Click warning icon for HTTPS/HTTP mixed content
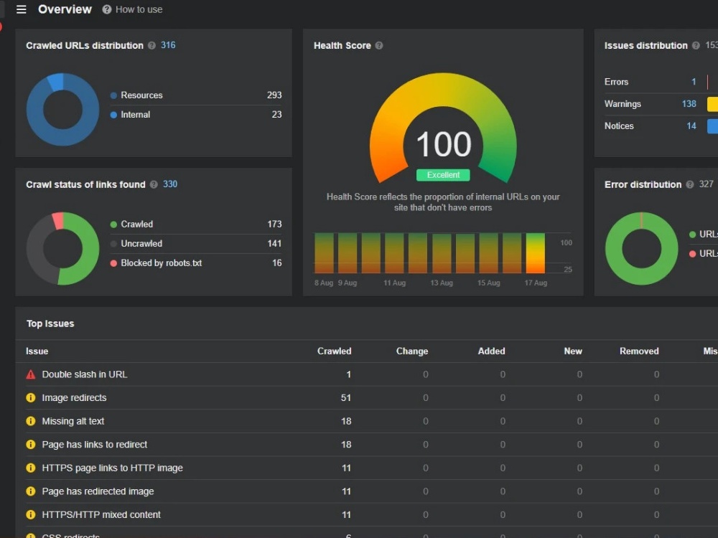Viewport: 718px width, 538px height. (31, 514)
